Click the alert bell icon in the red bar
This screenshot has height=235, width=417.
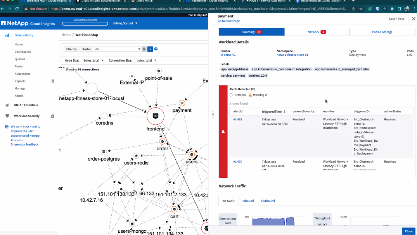[x=223, y=132]
